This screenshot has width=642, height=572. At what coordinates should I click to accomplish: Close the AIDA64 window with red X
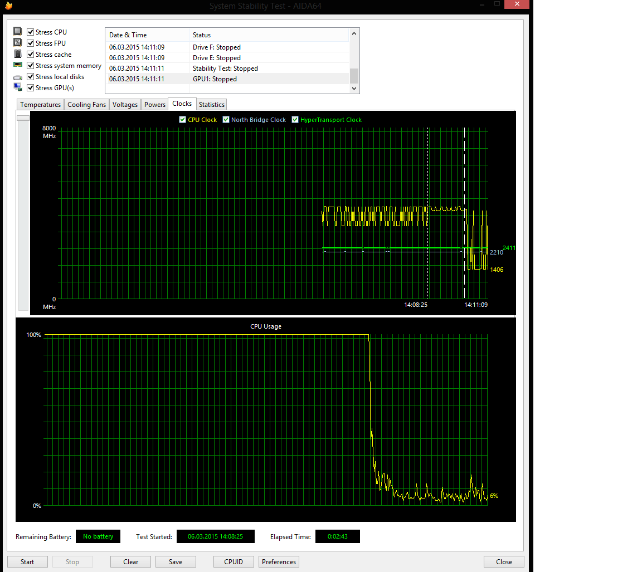click(517, 4)
